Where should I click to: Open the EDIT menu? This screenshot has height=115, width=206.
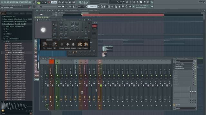[x=5, y=2]
